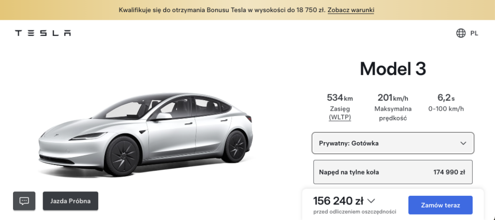
Task: Click the Tesla logo
Action: [x=43, y=33]
